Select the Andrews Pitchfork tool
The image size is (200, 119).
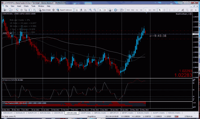coord(191,10)
